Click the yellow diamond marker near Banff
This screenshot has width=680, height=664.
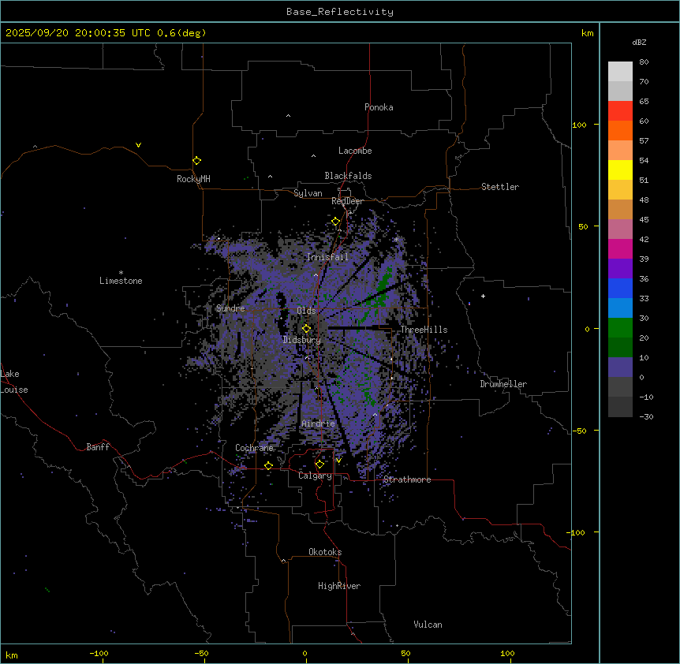pos(127,465)
